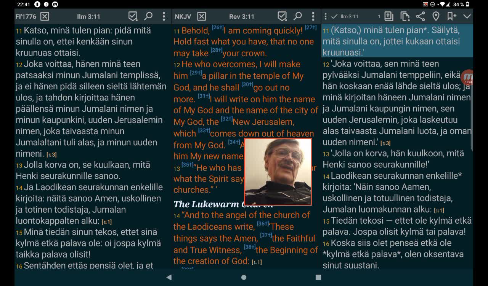Tap Android recent apps button
This screenshot has width=488, height=286.
(x=318, y=277)
